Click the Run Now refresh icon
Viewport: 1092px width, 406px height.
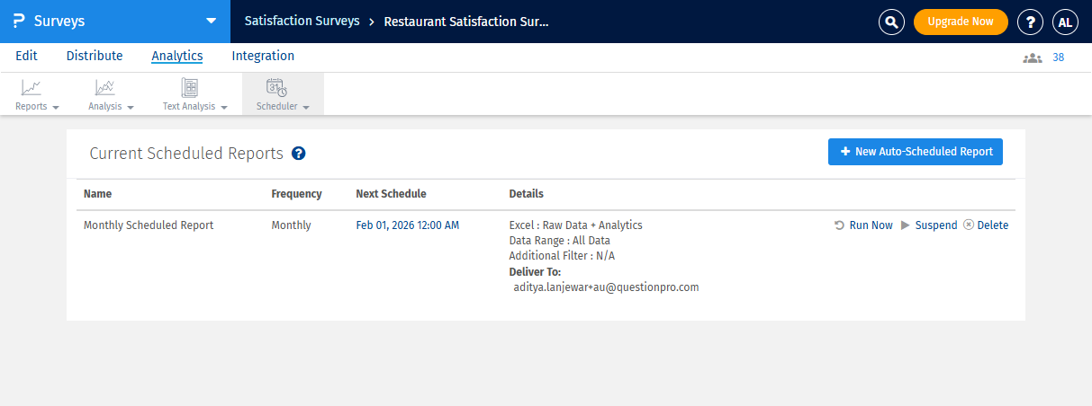[840, 225]
